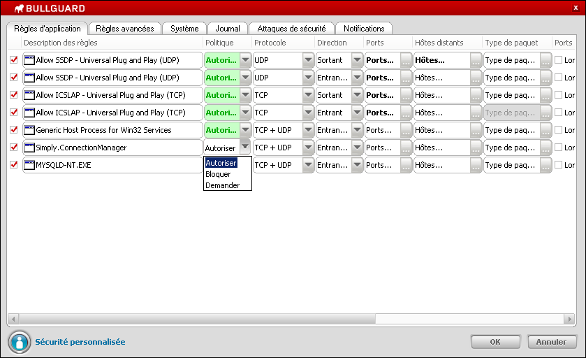This screenshot has height=358, width=586.
Task: Open the Protocole TCP + UDP dropdown for MYSQLD-NT.EXE
Action: click(308, 165)
